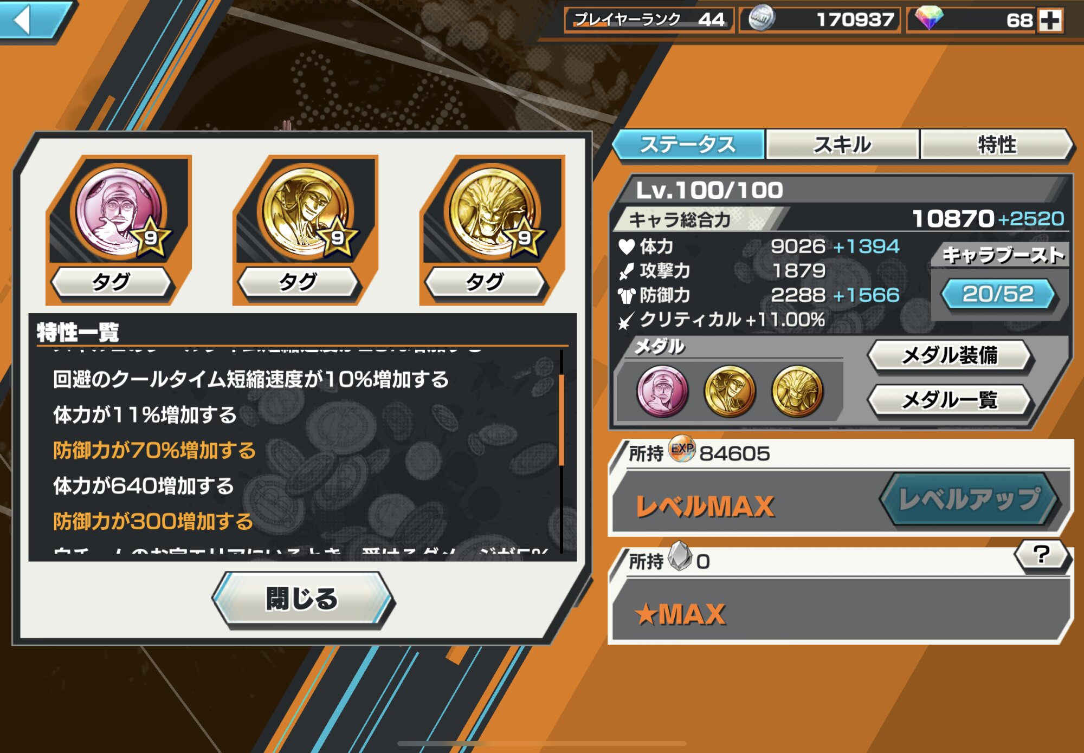The height and width of the screenshot is (753, 1084).
Task: Tap the small pink medal in メダル slot
Action: 662,391
